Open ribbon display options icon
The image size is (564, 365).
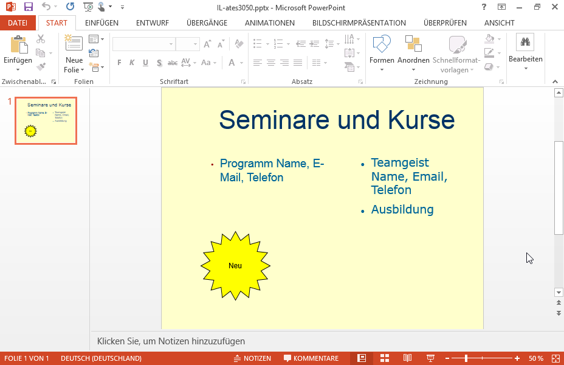[x=501, y=7]
